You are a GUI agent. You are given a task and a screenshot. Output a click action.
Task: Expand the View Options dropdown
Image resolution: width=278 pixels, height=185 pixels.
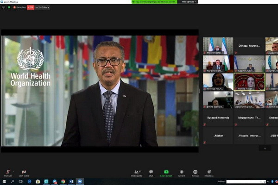[189, 2]
